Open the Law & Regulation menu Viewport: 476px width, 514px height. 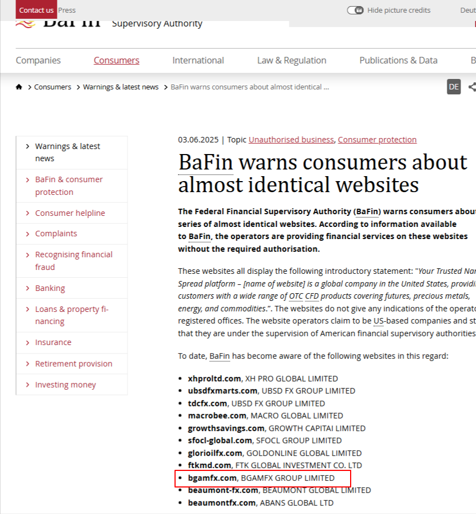coord(292,60)
